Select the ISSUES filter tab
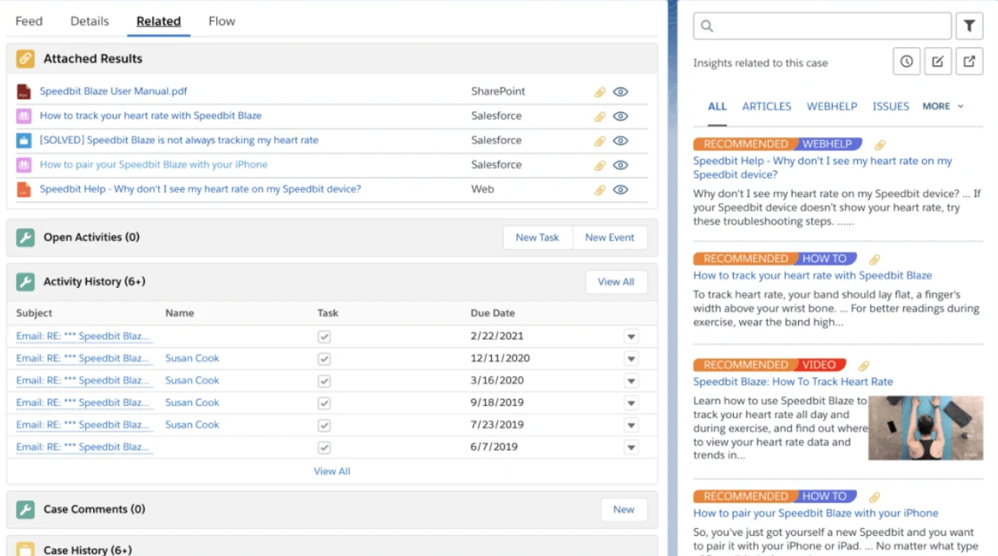Viewport: 998px width, 556px height. tap(890, 106)
